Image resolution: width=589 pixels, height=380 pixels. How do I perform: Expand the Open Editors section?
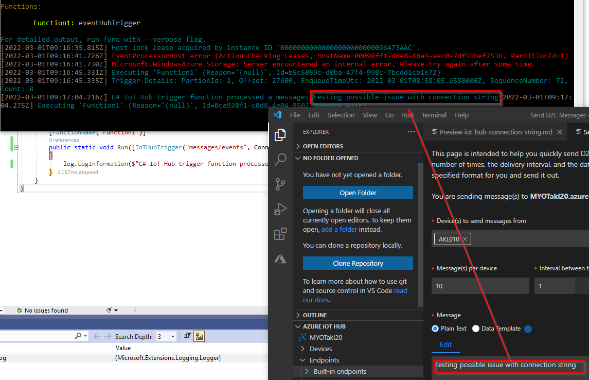298,146
